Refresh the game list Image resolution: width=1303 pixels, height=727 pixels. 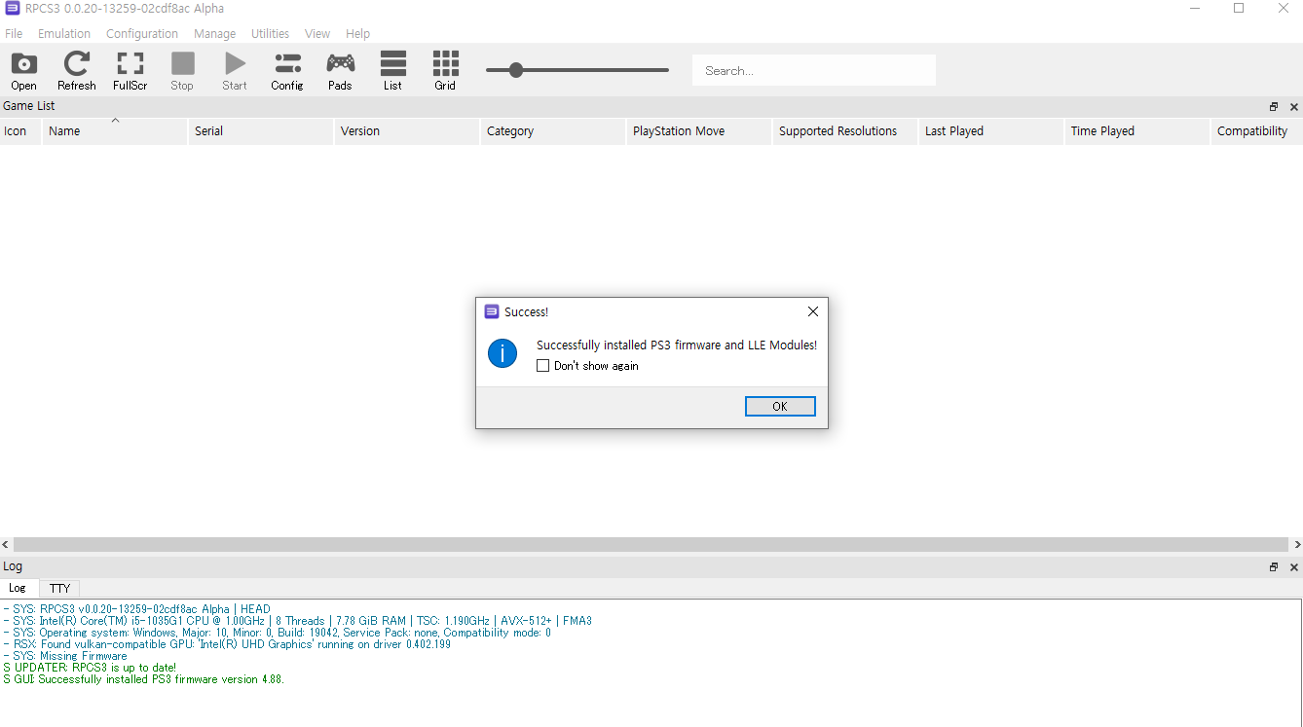[76, 71]
